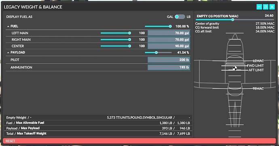Screen dimensions: 279x146
Task: Minimize the Legacy Weight & Balance panel
Action: click(x=259, y=7)
